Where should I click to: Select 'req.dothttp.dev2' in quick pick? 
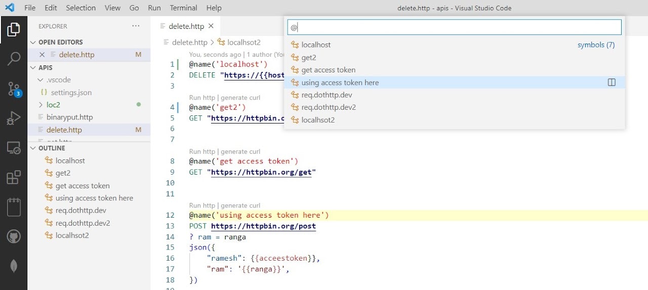[454, 107]
